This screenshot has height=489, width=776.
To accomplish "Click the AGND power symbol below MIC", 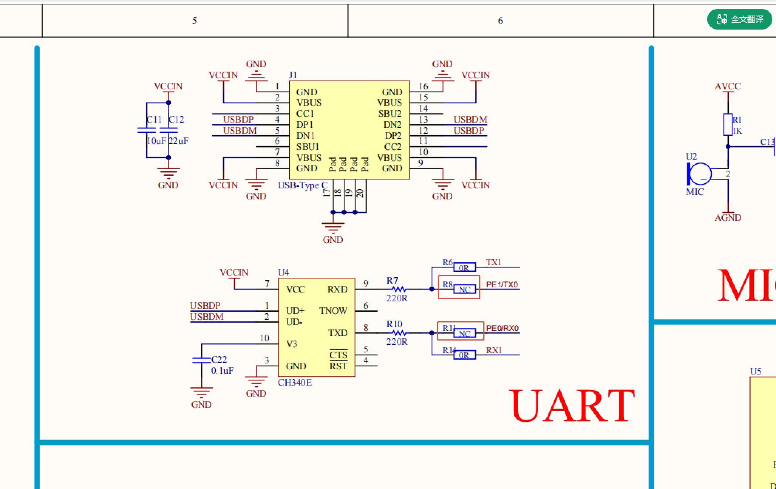I will pos(728,218).
